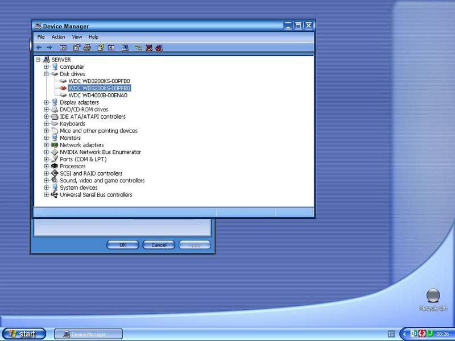Screen dimensions: 455x341
Task: Collapse the Disk drives category
Action: (x=47, y=74)
